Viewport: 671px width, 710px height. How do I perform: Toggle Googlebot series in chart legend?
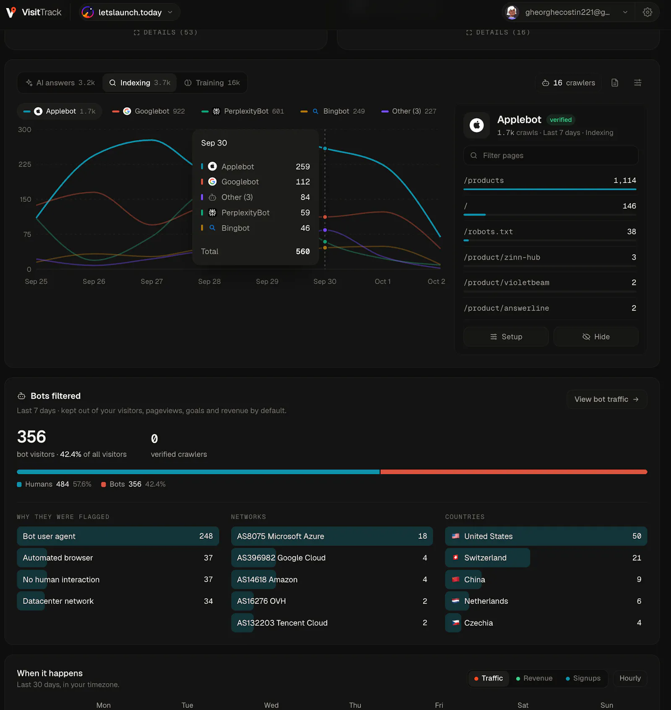(x=148, y=111)
